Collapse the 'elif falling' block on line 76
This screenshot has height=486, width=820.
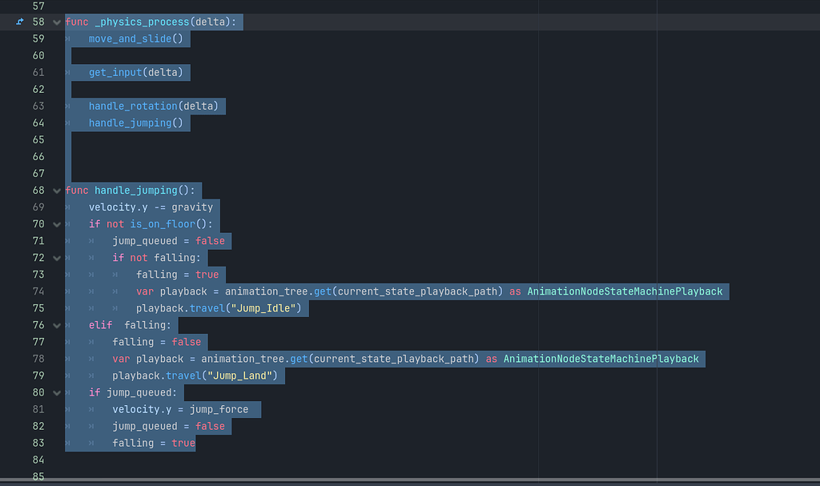[x=56, y=325]
